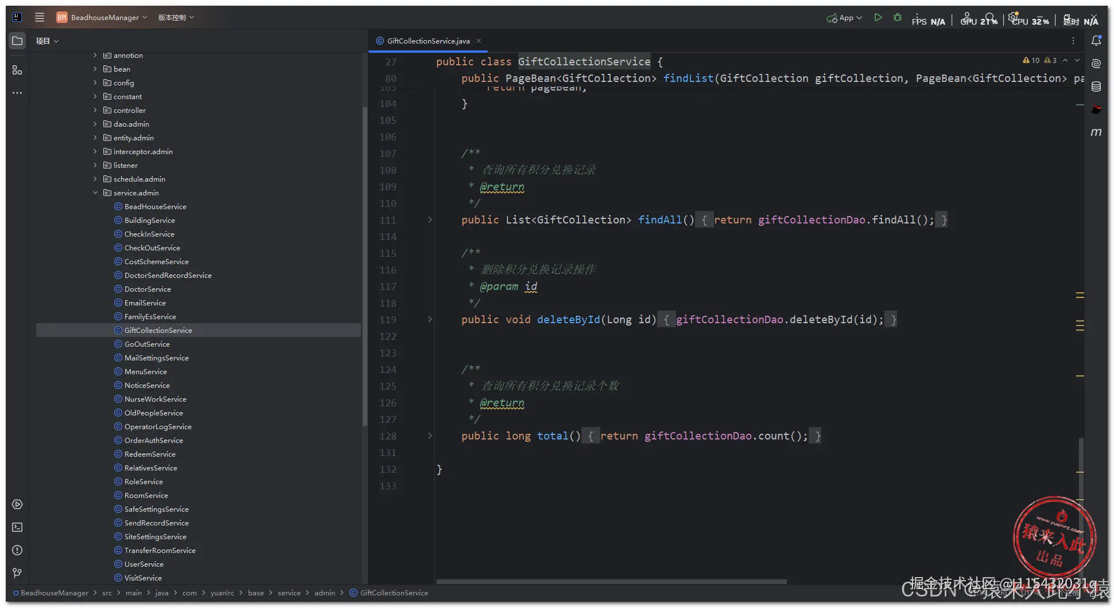This screenshot has width=1114, height=608.
Task: Run the App configuration
Action: point(878,18)
